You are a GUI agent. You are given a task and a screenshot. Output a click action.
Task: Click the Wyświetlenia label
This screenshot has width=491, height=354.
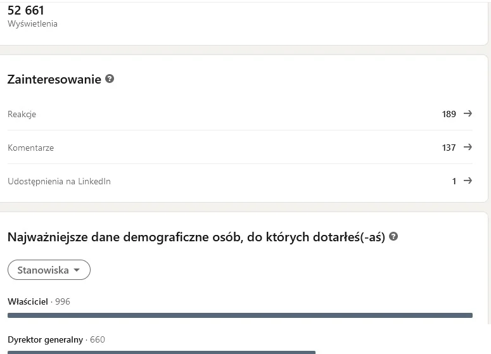[32, 24]
